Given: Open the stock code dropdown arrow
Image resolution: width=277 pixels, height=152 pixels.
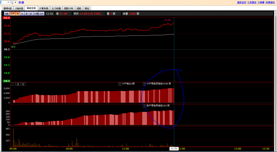Looking at the screenshot, I should (8, 2).
